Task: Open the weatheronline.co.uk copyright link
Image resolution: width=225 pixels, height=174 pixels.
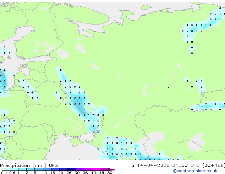Action: coord(195,171)
